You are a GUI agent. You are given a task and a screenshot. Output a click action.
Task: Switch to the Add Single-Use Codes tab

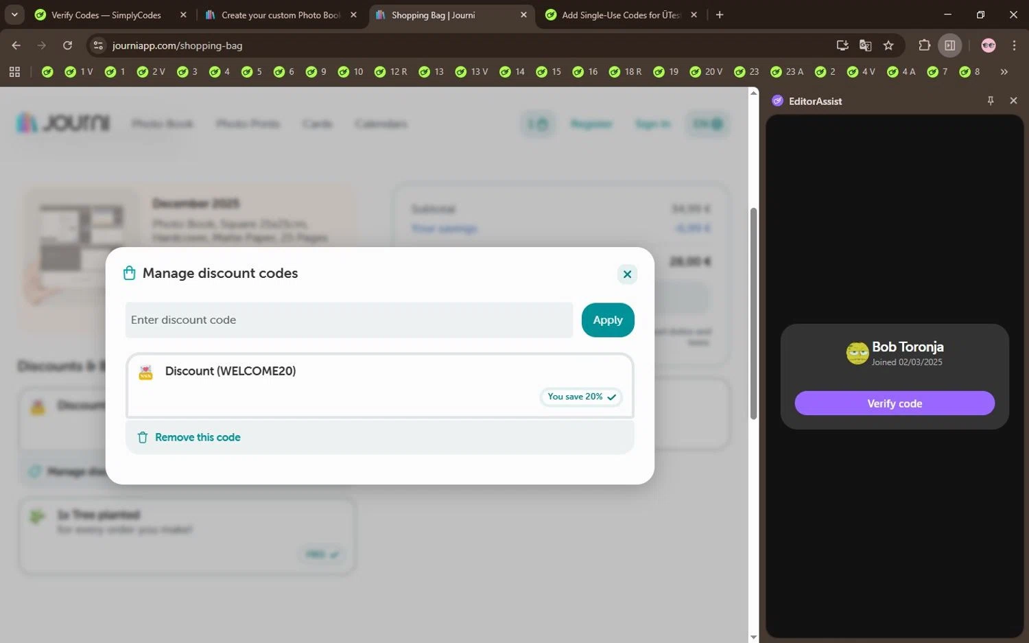coord(621,14)
